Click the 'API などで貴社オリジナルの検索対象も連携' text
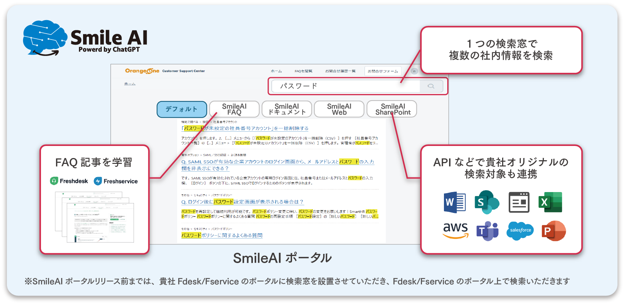Image resolution: width=624 pixels, height=304 pixels. (501, 168)
